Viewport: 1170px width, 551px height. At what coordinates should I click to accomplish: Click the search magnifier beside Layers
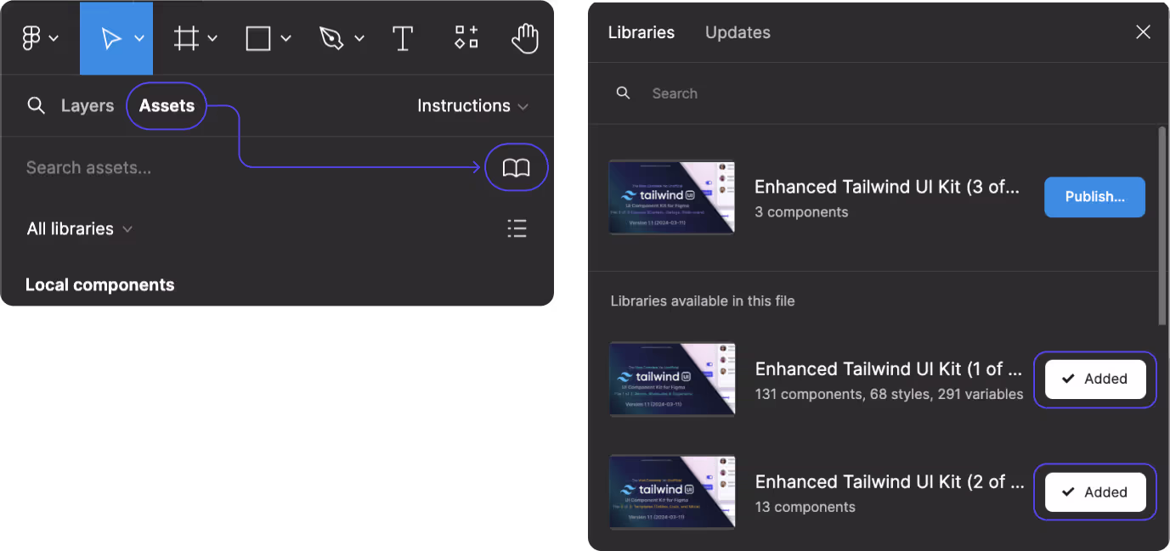36,105
